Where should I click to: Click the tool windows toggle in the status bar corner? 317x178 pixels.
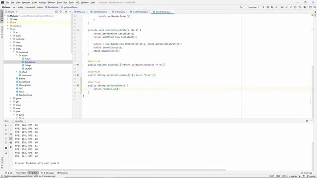pos(2,176)
